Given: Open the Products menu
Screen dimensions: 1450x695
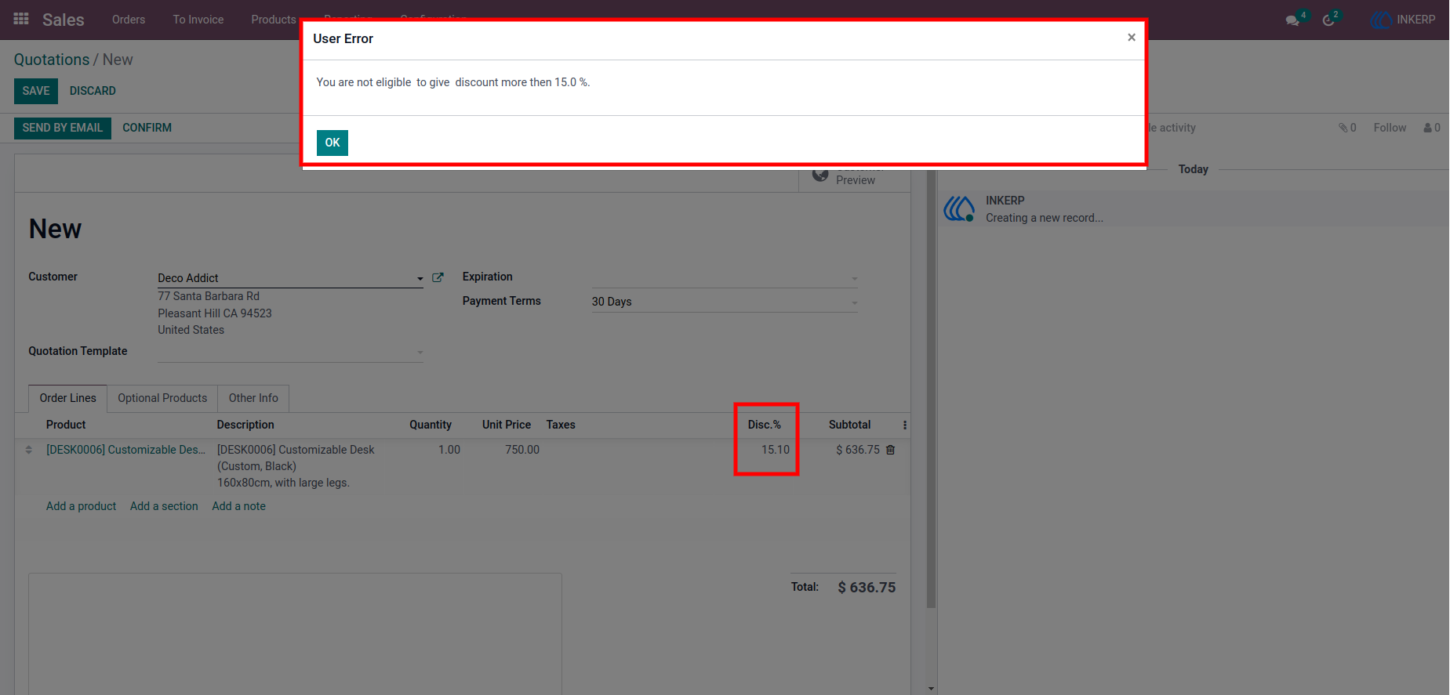Looking at the screenshot, I should pyautogui.click(x=274, y=20).
